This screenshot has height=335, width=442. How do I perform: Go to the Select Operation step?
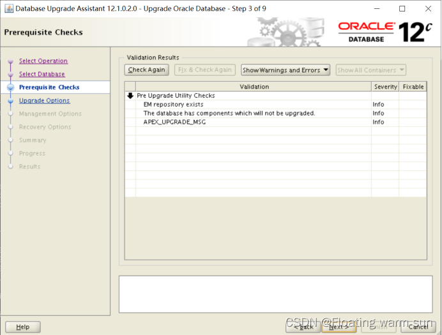pos(43,61)
